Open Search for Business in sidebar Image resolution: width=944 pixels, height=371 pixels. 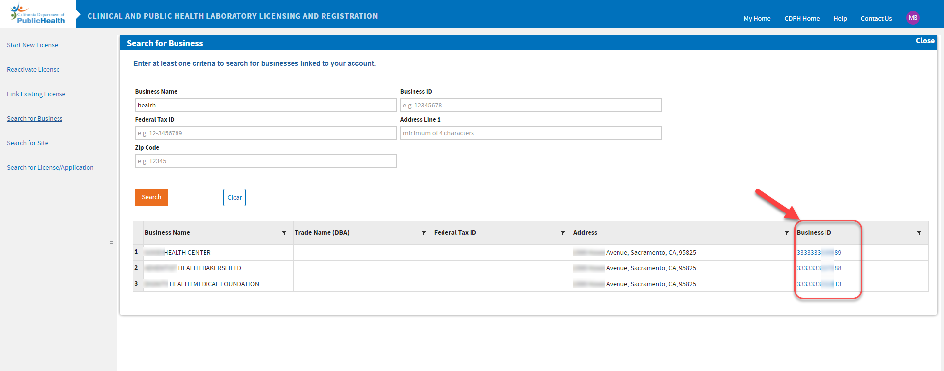point(34,118)
